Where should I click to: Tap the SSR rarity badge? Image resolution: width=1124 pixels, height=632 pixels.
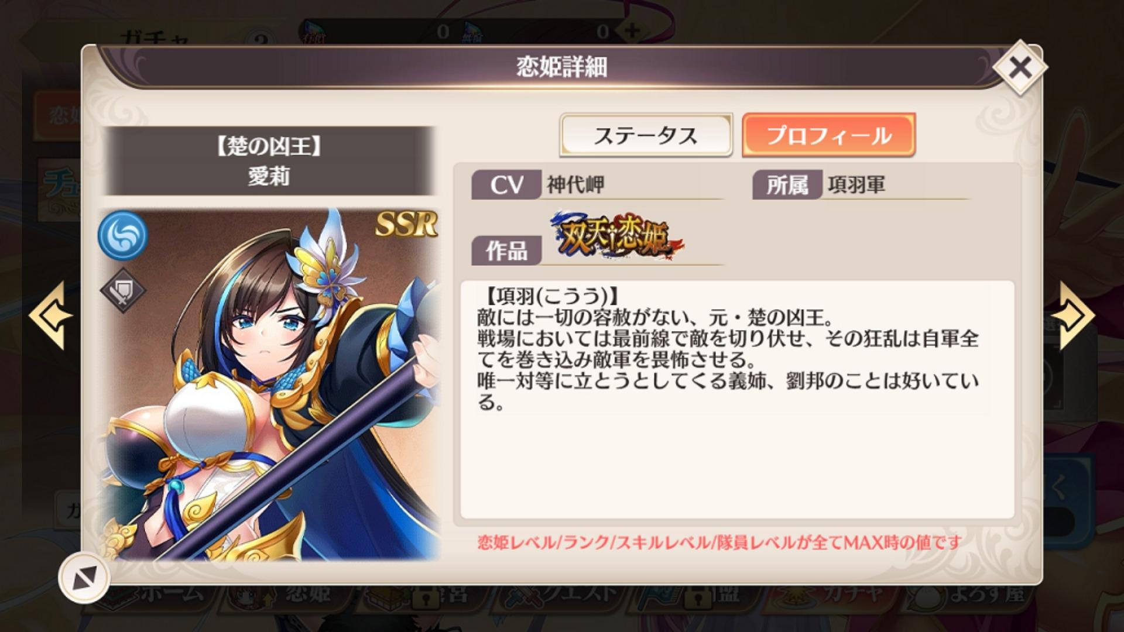(406, 224)
